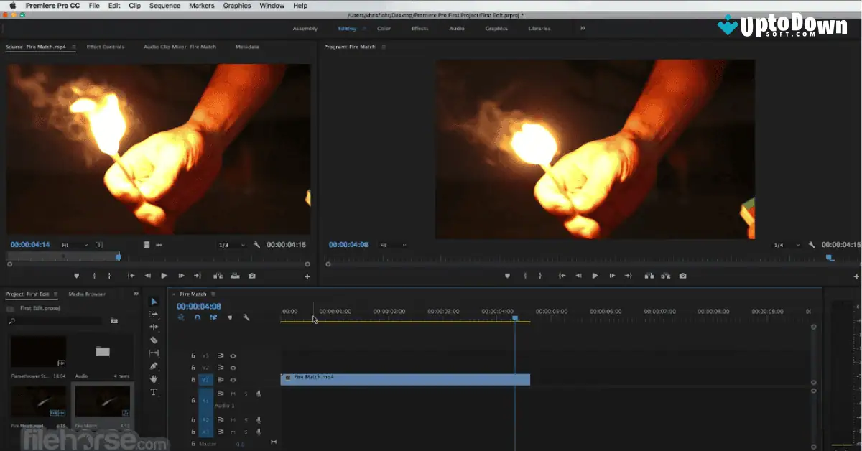Select the Pen tool in the timeline toolbar

[154, 367]
